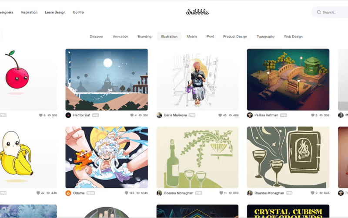Click heart icon on PeHaa Hetman's shot

tap(312, 115)
